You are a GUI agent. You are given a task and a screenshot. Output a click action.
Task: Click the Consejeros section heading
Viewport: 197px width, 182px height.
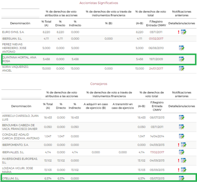coord(99,84)
